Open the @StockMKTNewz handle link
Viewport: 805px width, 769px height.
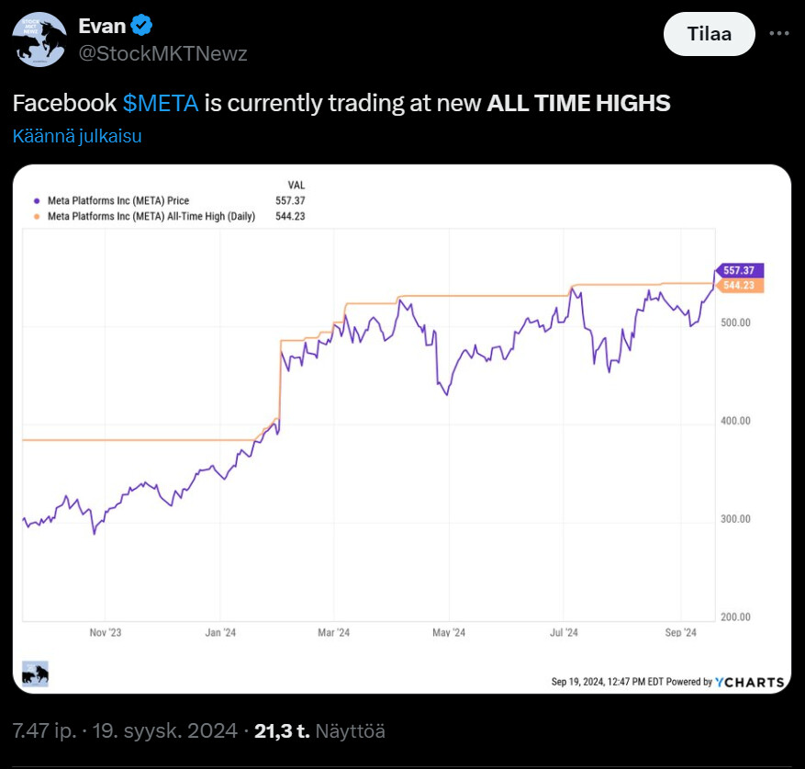coord(163,53)
